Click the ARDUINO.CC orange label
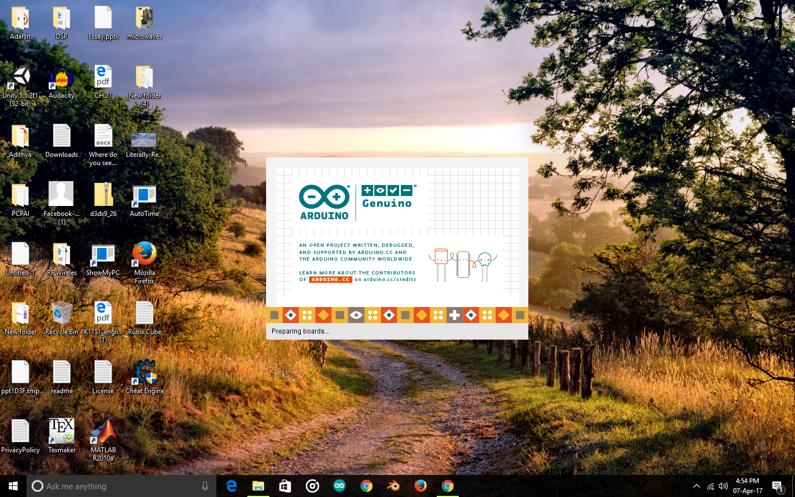The width and height of the screenshot is (795, 497). tap(330, 279)
